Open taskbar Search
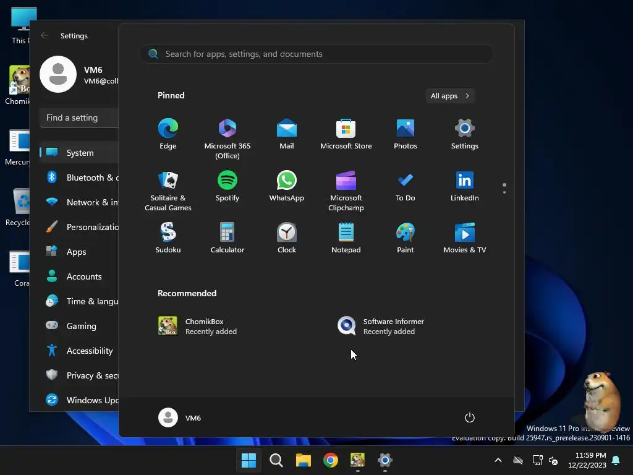This screenshot has height=475, width=633. [276, 460]
